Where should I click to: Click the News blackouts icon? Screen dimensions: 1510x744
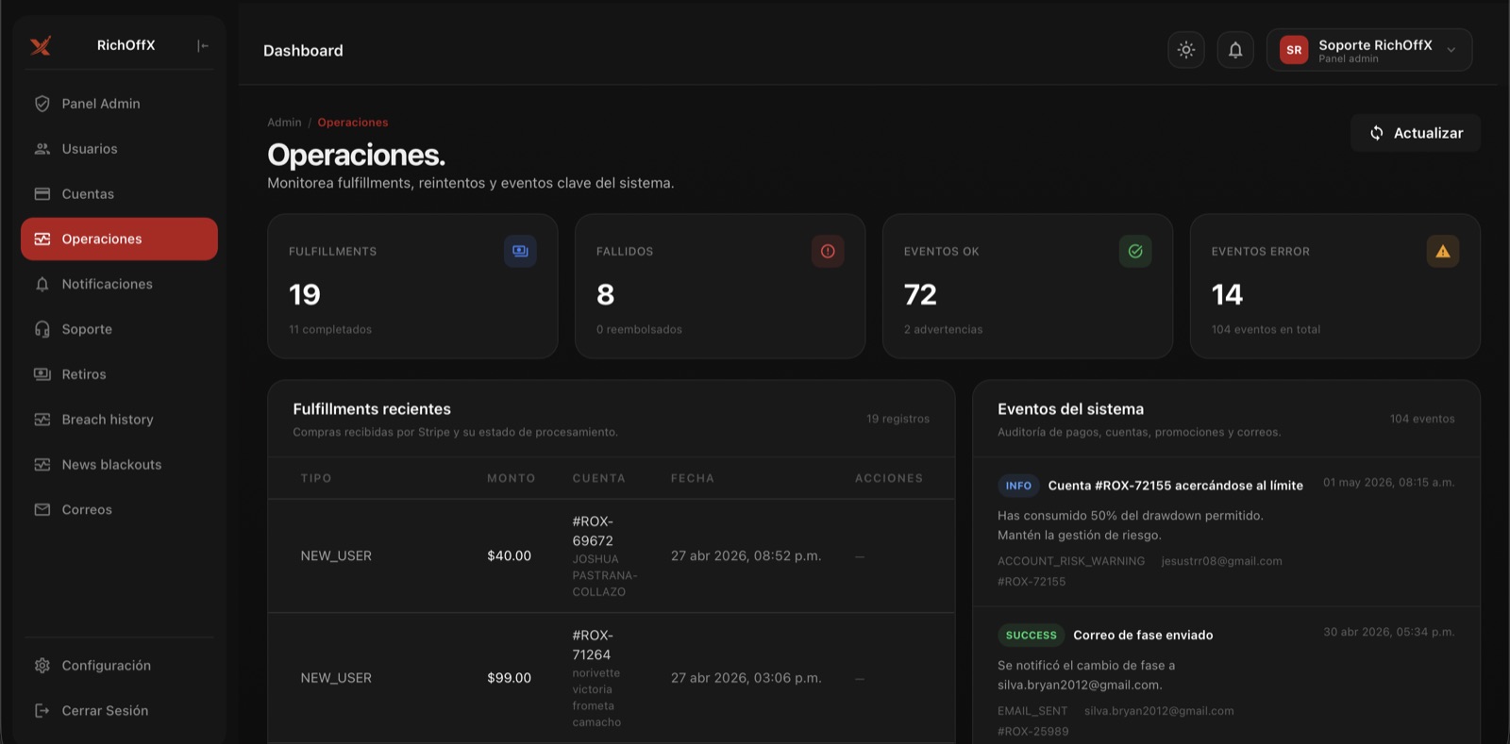tap(42, 465)
